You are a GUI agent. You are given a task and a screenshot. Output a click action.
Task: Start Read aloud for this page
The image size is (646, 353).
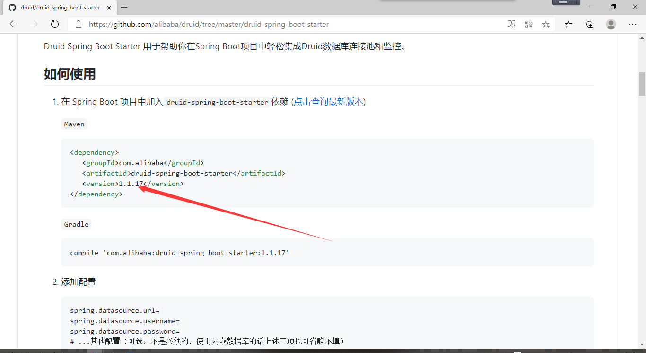click(511, 24)
